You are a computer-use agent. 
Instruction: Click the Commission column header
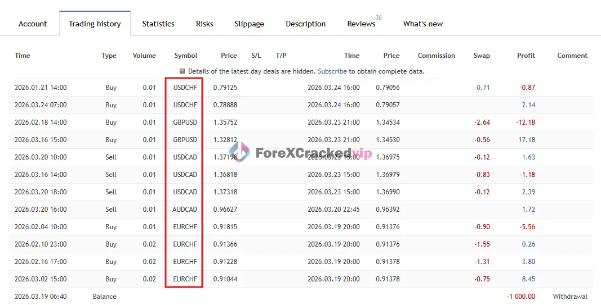click(x=436, y=56)
